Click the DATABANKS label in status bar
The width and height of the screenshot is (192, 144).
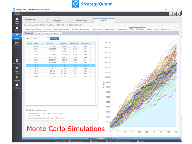pos(93,138)
